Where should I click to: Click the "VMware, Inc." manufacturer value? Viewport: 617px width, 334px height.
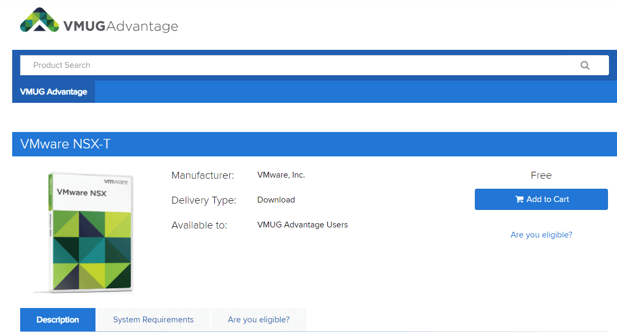(281, 175)
